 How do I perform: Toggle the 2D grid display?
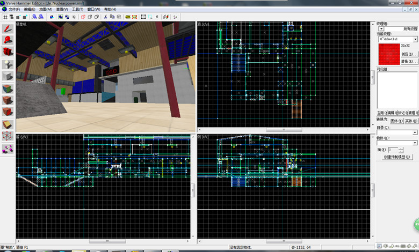5,17
